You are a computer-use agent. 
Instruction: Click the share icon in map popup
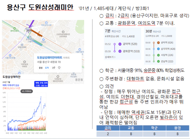(54, 68)
